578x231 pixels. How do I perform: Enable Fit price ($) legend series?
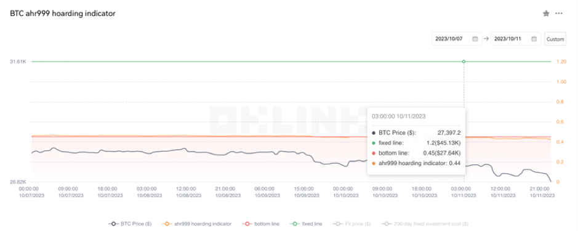coord(351,224)
